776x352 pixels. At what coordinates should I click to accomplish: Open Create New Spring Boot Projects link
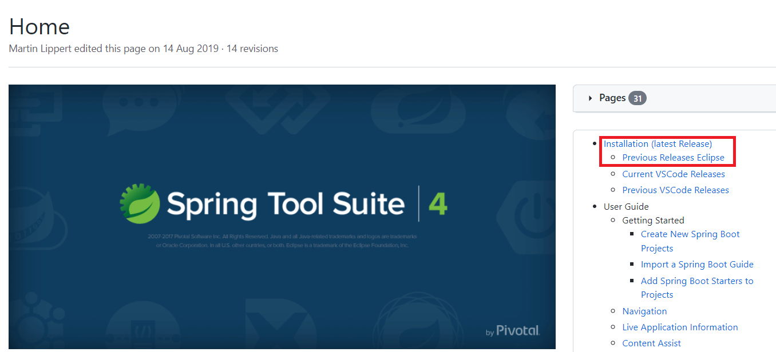pyautogui.click(x=690, y=241)
